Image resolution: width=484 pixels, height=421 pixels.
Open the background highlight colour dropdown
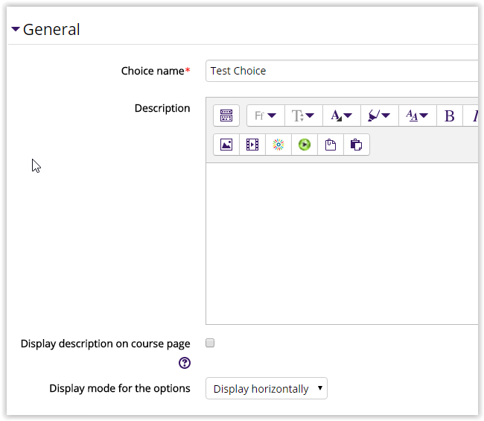click(x=379, y=115)
